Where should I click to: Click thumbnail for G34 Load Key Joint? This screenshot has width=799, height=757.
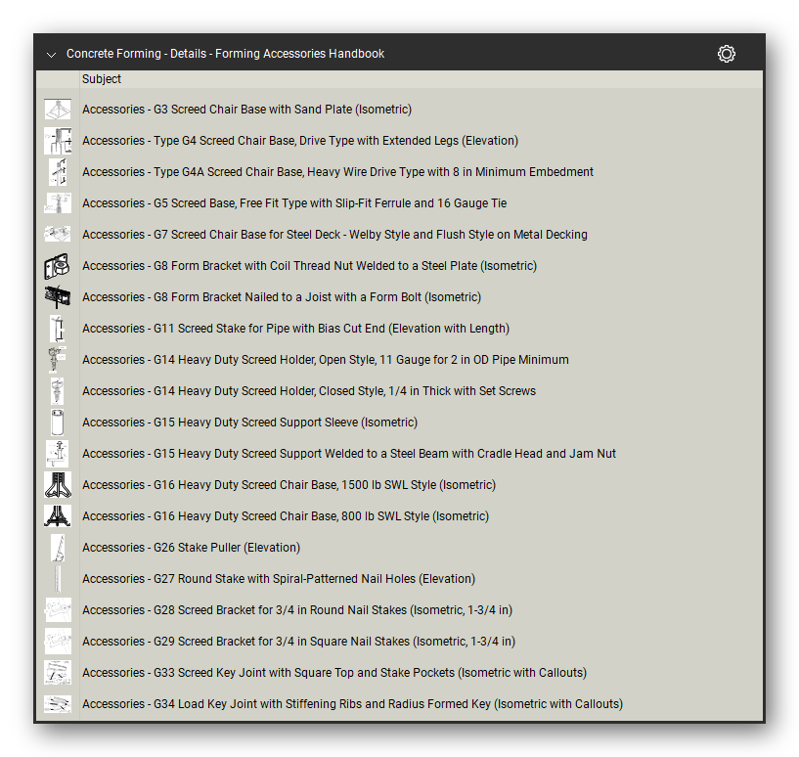click(x=58, y=704)
